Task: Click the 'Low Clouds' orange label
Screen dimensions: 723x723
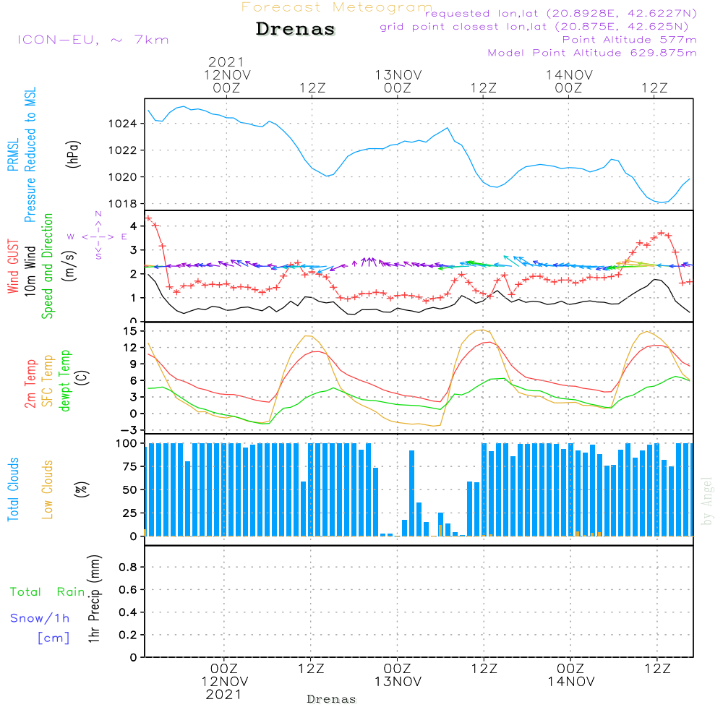Action: 48,489
